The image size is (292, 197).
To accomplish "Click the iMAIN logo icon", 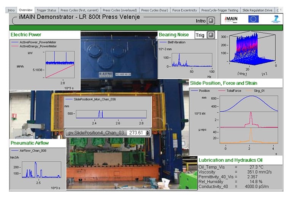I will (x=231, y=19).
